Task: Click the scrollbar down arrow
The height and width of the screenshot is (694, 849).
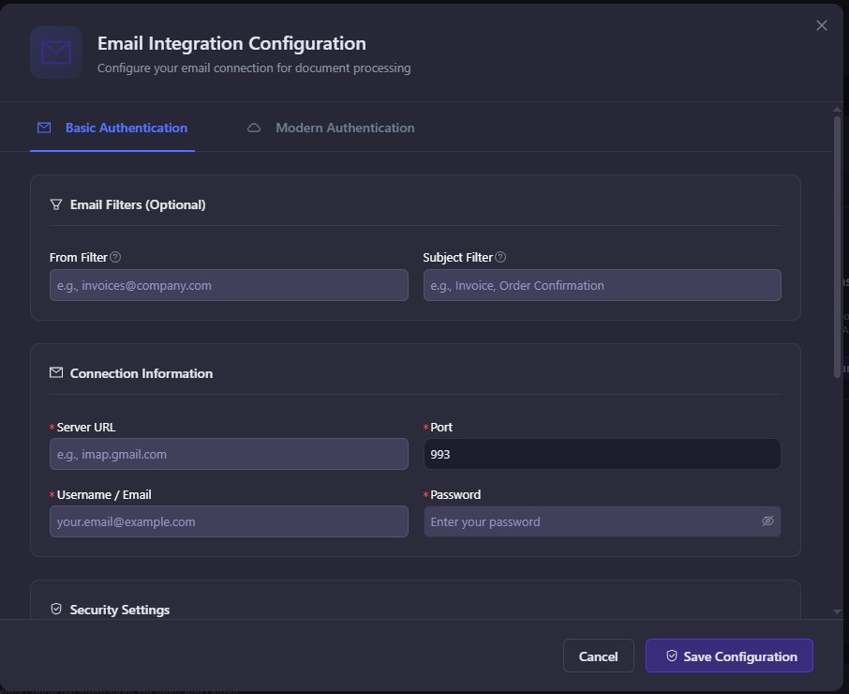Action: [837, 611]
